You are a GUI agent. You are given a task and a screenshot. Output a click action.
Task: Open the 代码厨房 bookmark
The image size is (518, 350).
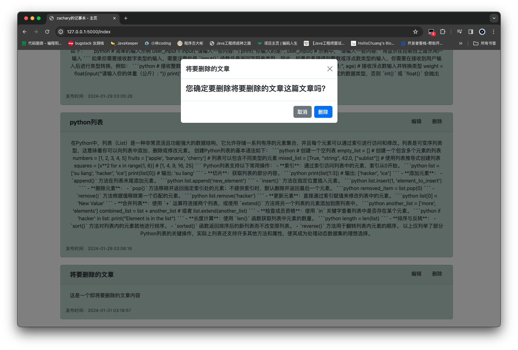42,43
